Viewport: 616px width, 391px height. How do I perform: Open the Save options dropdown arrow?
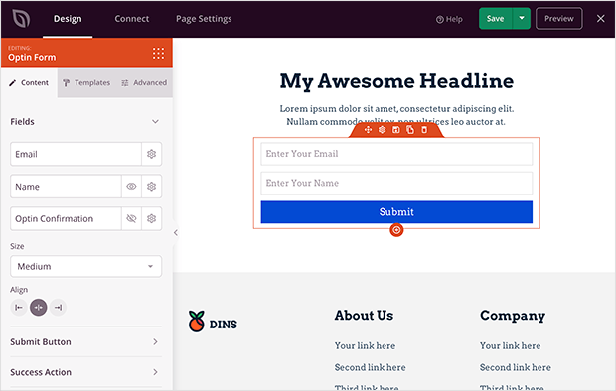coord(522,19)
